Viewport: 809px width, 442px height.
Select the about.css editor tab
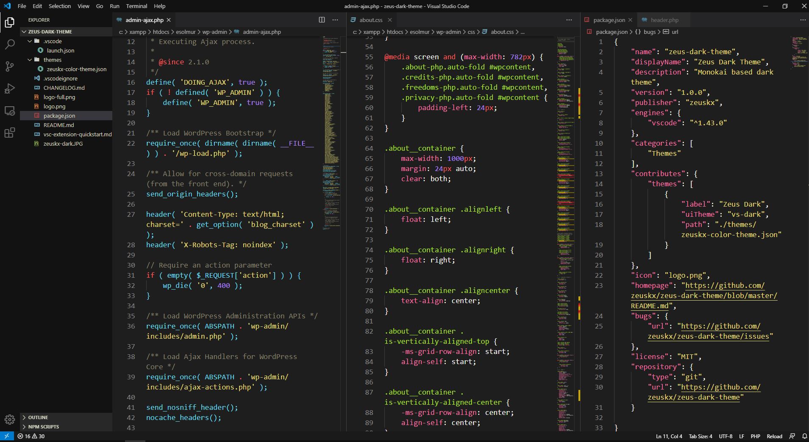tap(371, 20)
